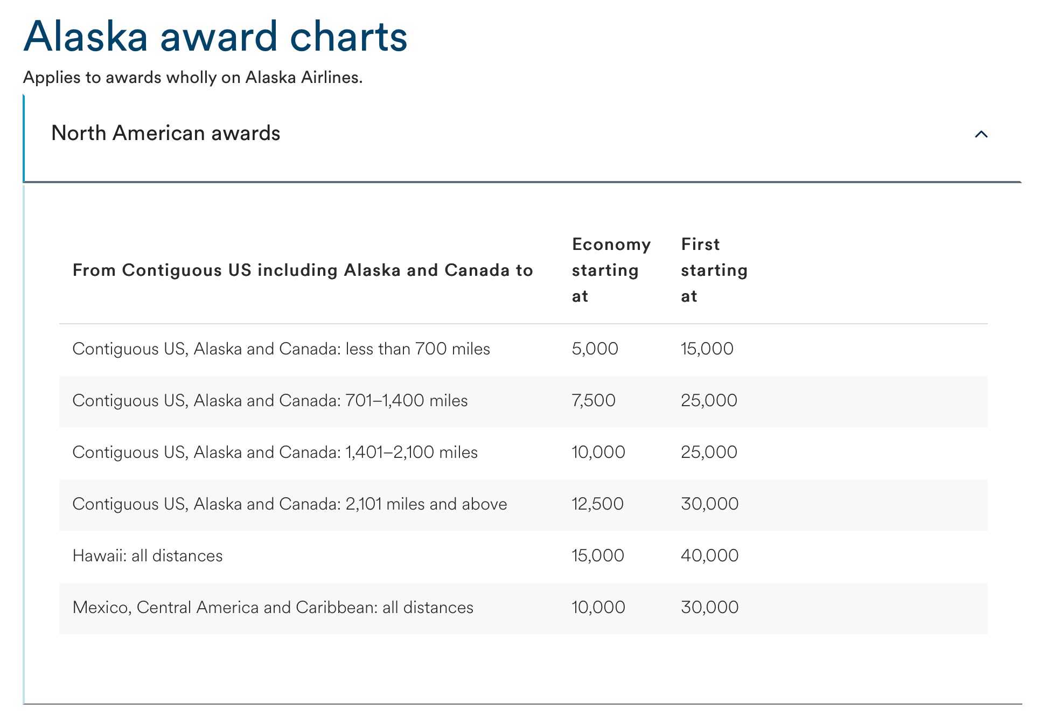Screen dimensions: 1060x724
Task: Click the 701–1,400 miles table row
Action: click(270, 400)
